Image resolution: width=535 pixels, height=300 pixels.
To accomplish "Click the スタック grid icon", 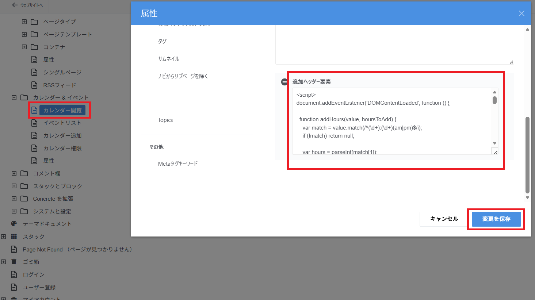I will [14, 236].
